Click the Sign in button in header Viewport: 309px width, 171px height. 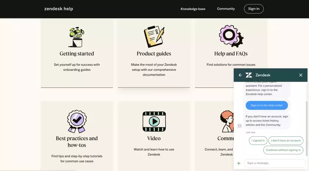coord(254,9)
